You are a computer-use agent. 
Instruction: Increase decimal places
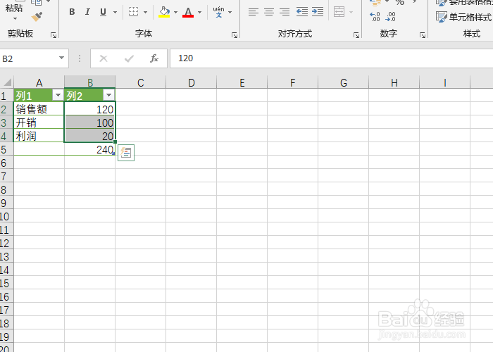375,16
